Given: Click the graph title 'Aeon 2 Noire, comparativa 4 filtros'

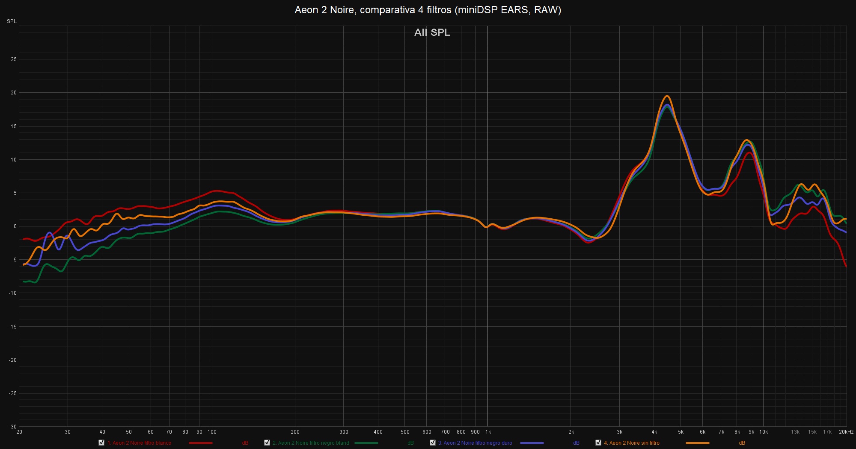Looking at the screenshot, I should pyautogui.click(x=428, y=10).
